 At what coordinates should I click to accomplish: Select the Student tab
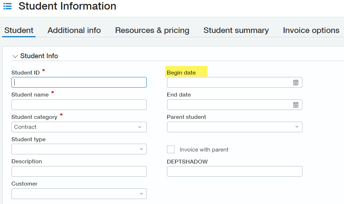tap(19, 31)
